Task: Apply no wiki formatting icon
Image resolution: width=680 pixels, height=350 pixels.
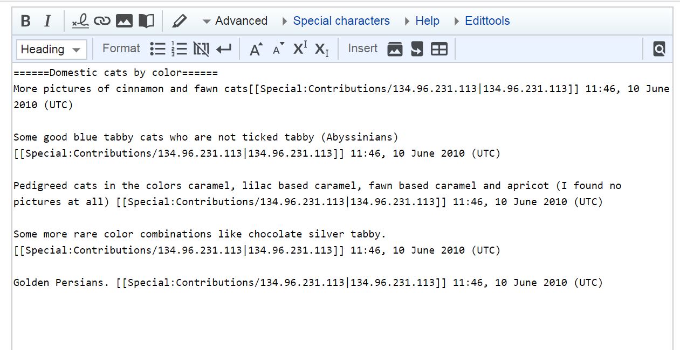Action: 201,49
